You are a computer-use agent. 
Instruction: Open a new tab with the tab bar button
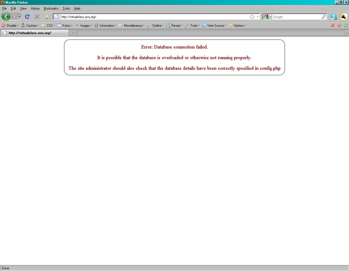(x=73, y=33)
